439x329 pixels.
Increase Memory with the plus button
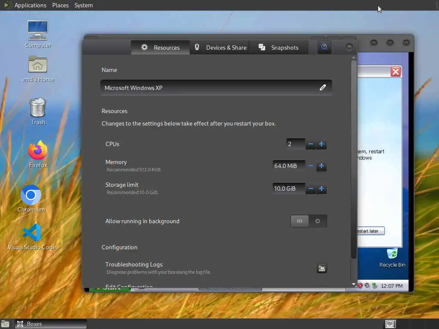(x=322, y=166)
